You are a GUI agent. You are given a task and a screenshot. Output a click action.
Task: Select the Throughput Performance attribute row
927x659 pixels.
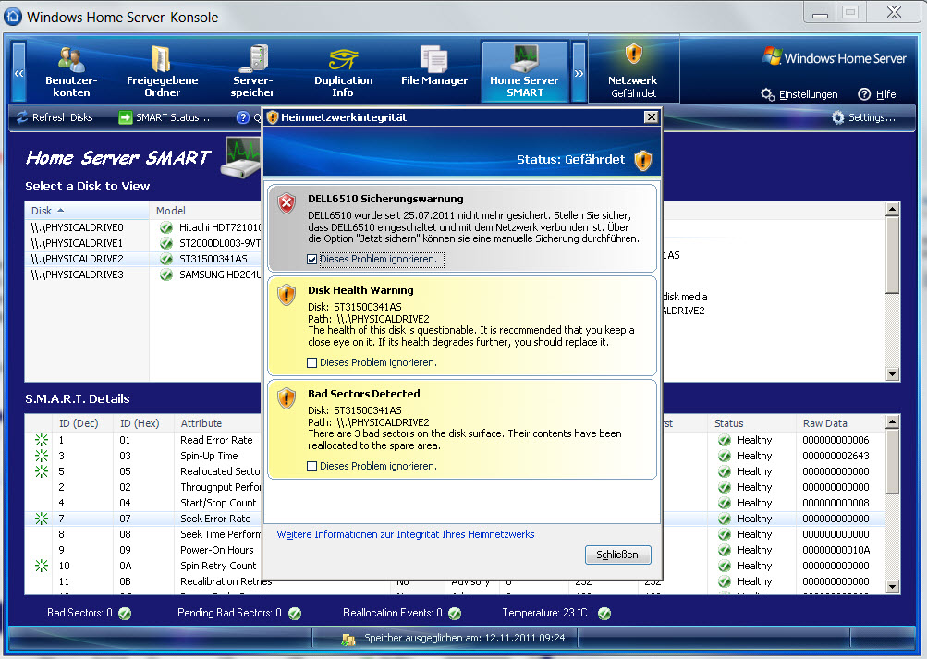[456, 487]
